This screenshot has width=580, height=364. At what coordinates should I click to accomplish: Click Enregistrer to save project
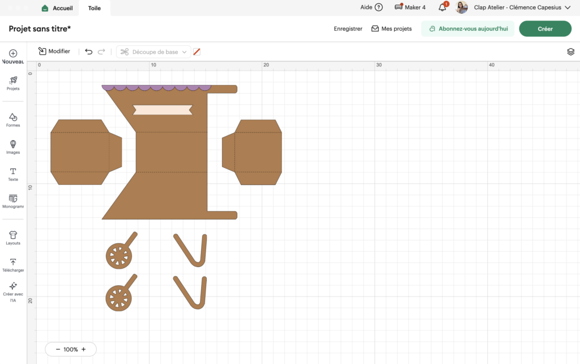click(x=348, y=29)
